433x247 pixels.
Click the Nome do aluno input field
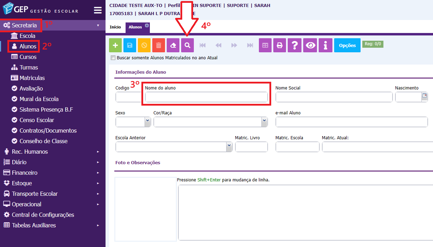tap(206, 97)
